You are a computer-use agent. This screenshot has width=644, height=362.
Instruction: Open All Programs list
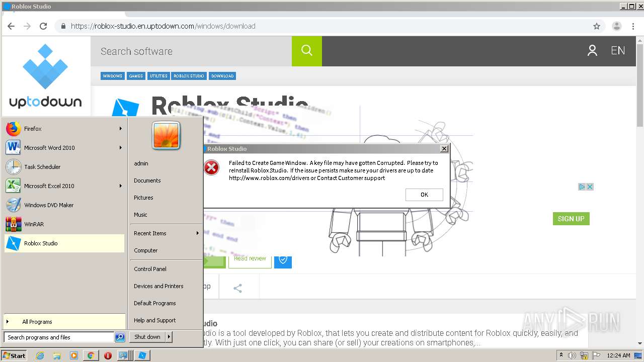point(64,322)
